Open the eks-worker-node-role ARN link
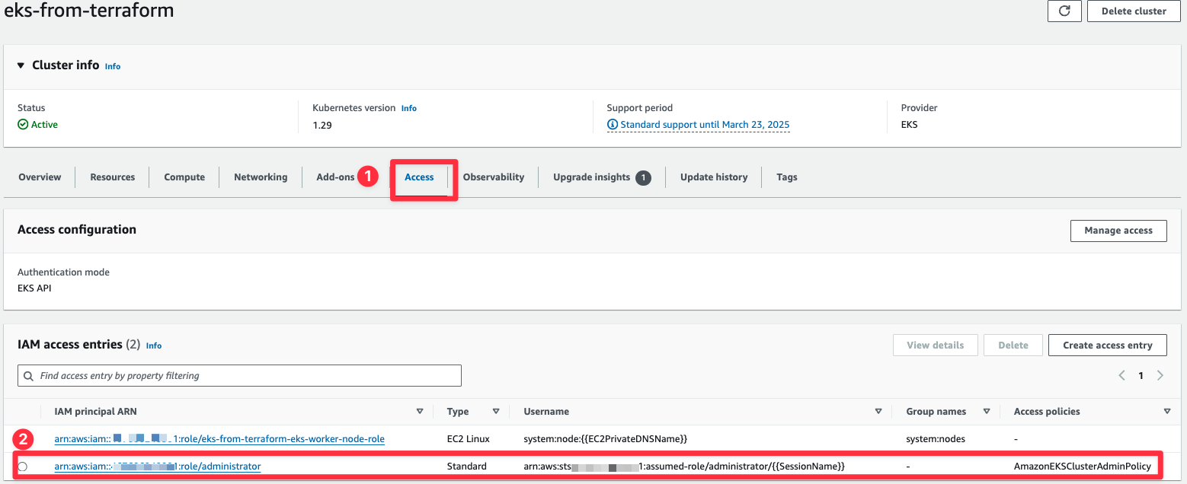1187x484 pixels. [x=219, y=439]
